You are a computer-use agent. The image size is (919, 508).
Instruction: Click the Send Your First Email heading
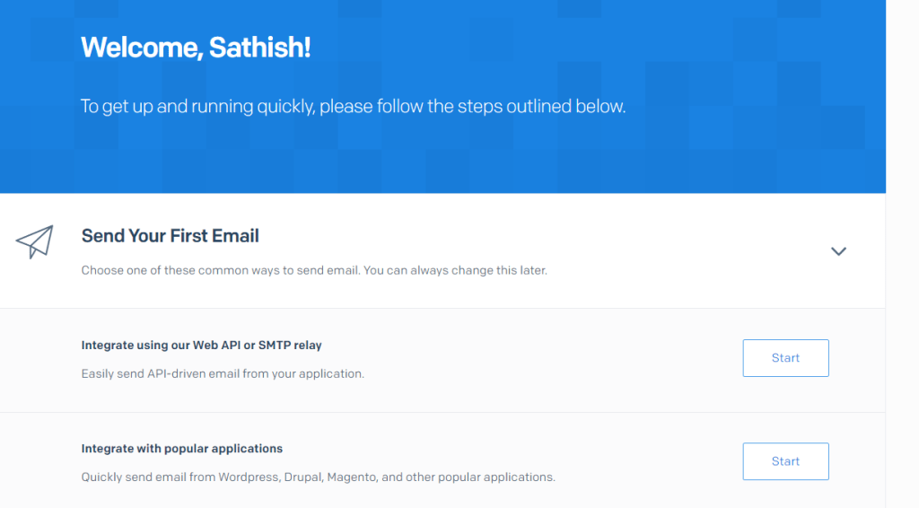click(x=170, y=236)
